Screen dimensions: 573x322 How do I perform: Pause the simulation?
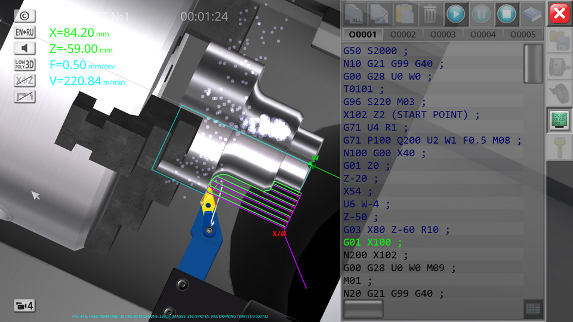click(481, 14)
